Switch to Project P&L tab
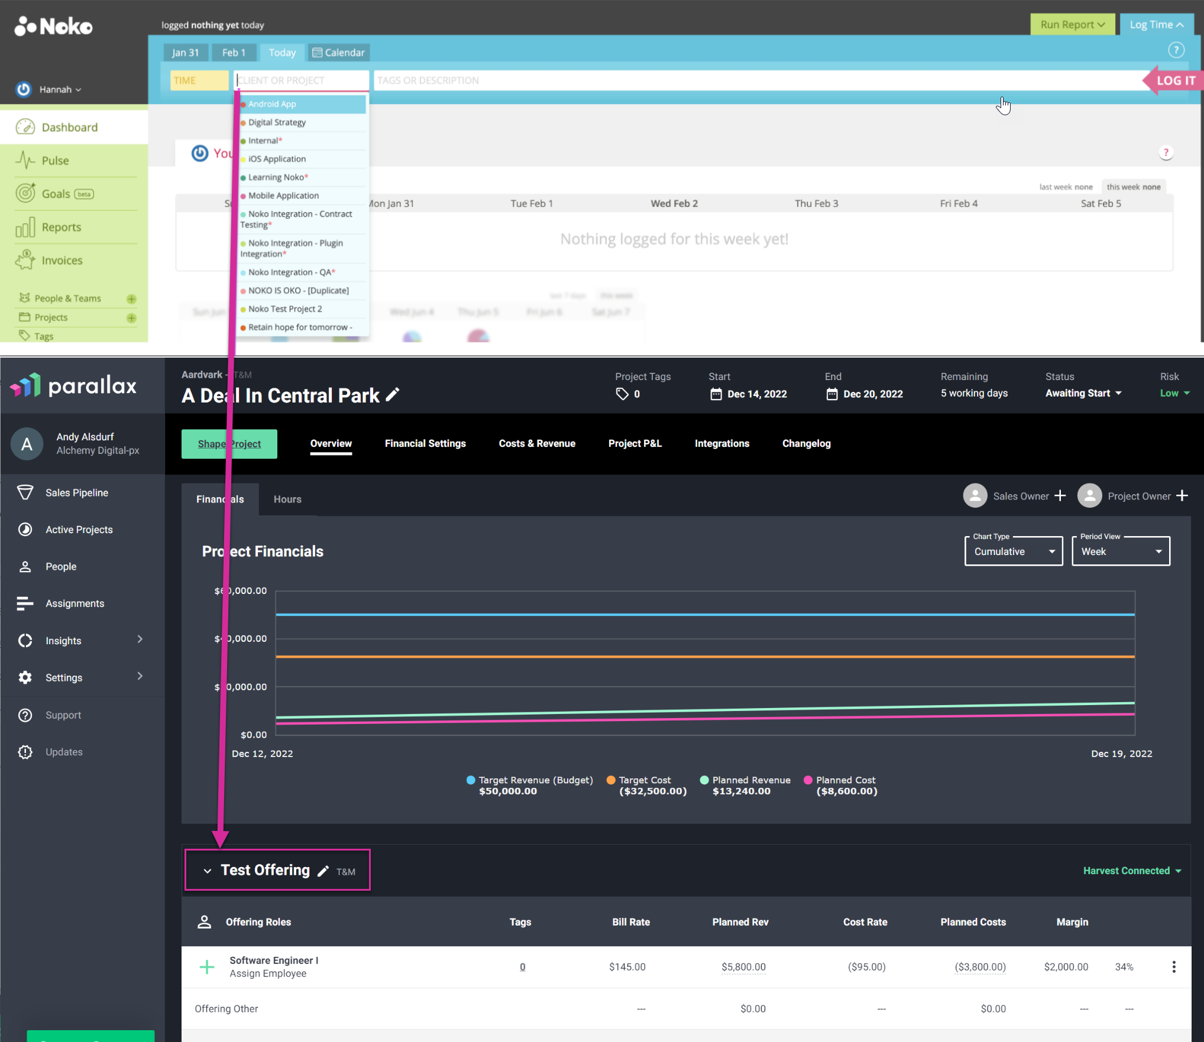The height and width of the screenshot is (1042, 1204). [635, 443]
